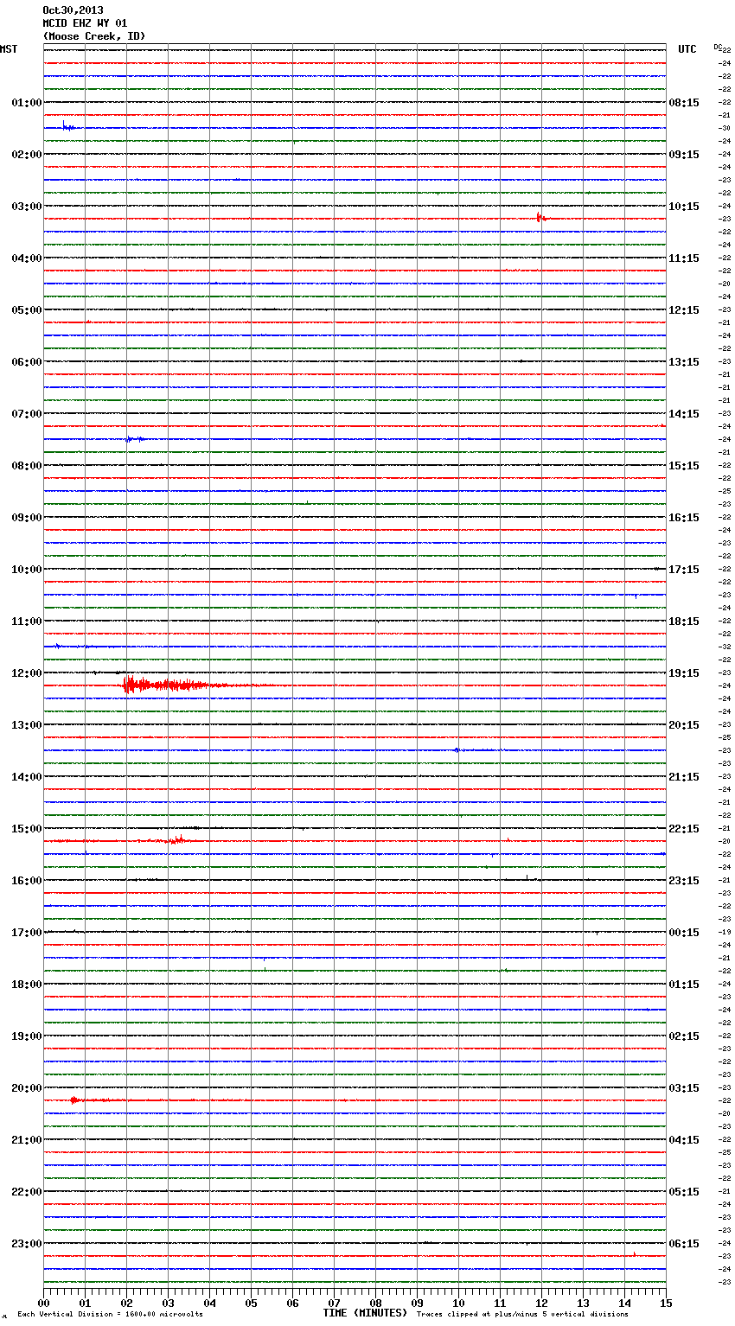Click the MST timezone label
Image resolution: width=735 pixels, height=1326 pixels.
click(x=9, y=49)
